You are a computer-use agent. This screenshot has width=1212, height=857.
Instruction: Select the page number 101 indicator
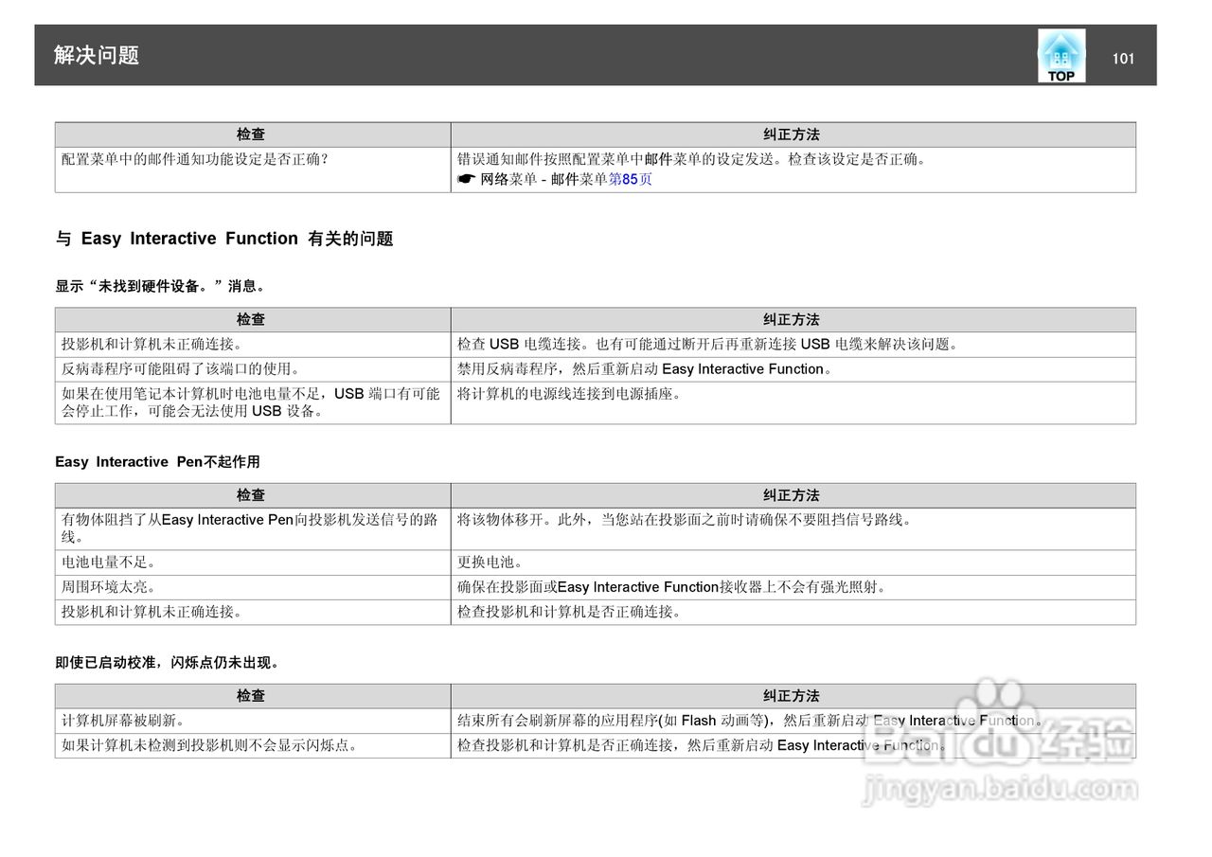(x=1123, y=58)
